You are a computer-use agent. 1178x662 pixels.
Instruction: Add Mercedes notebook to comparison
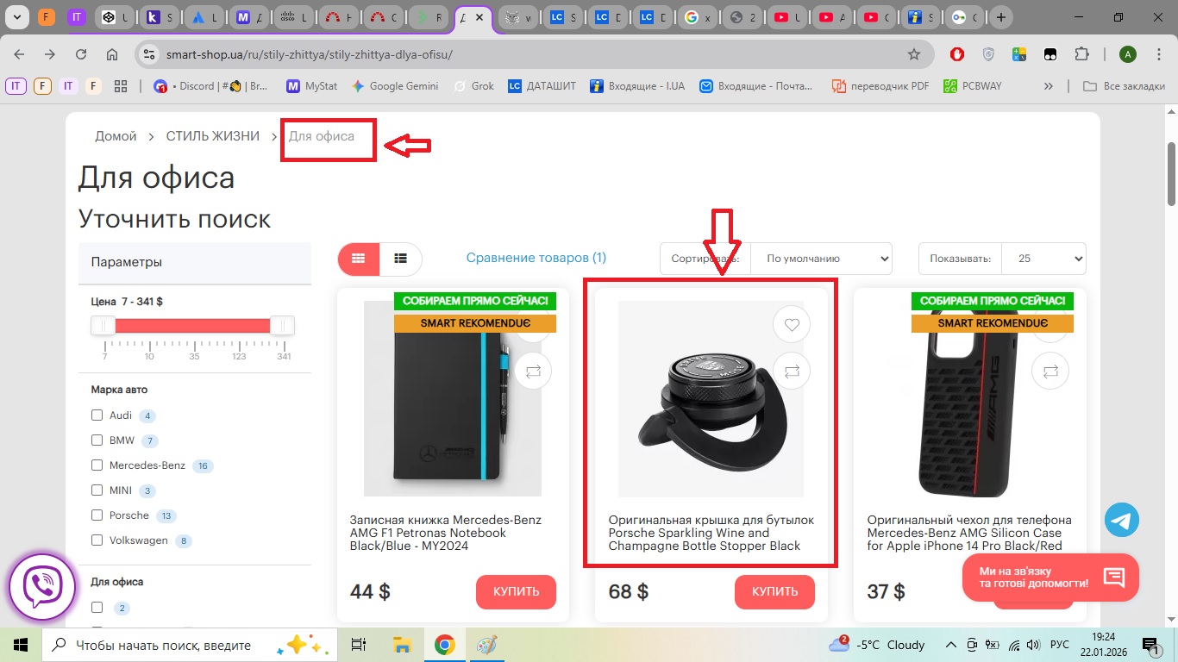(533, 372)
